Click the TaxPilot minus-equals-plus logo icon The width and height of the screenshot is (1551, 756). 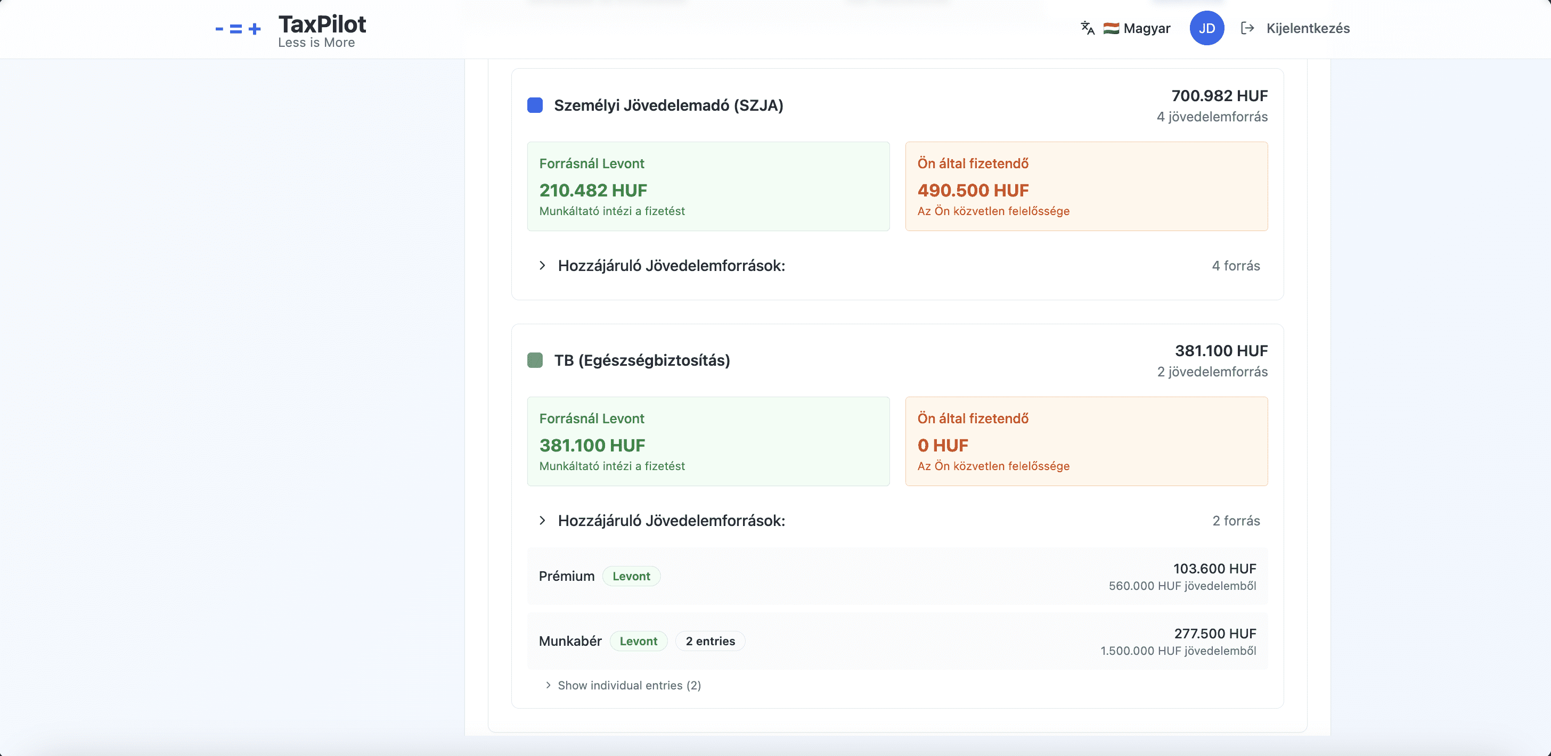238,29
